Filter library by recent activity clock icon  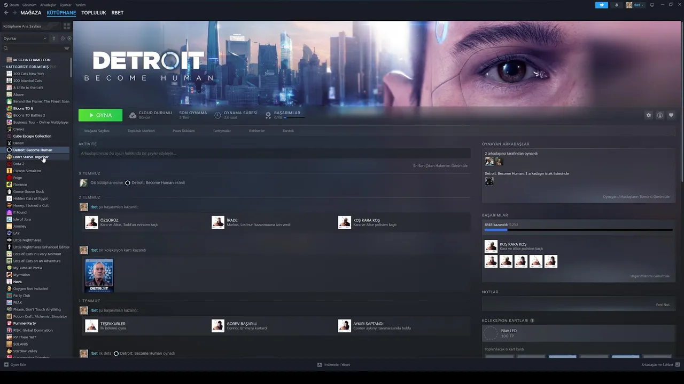point(63,38)
